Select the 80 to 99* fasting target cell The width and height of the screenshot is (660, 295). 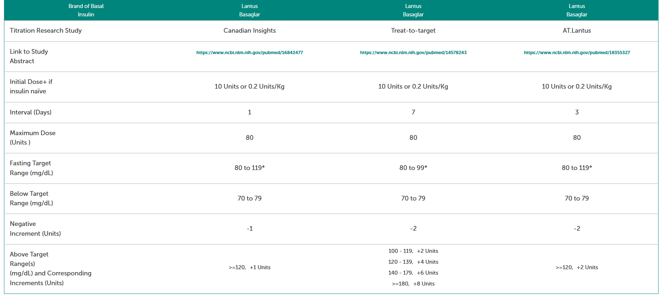point(413,168)
